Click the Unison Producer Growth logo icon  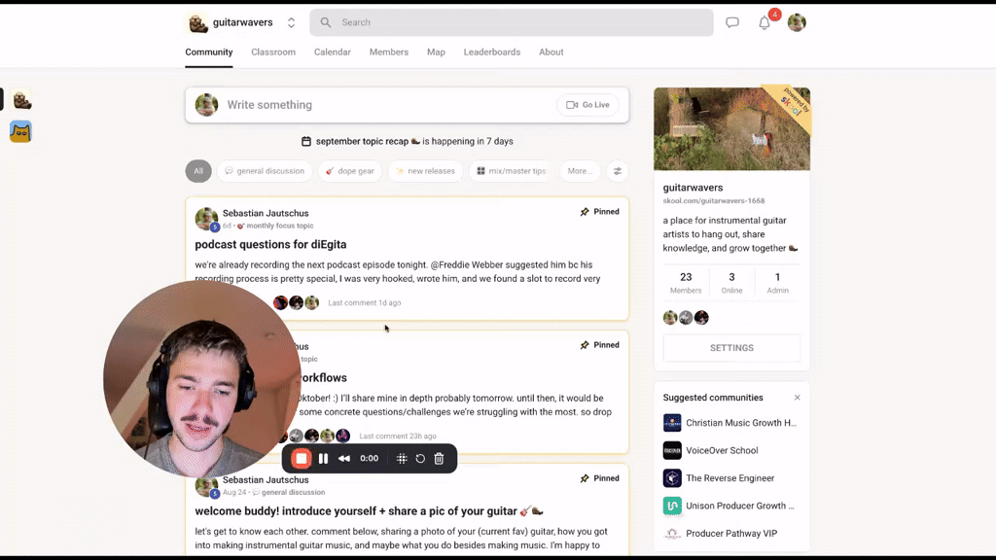click(x=672, y=506)
